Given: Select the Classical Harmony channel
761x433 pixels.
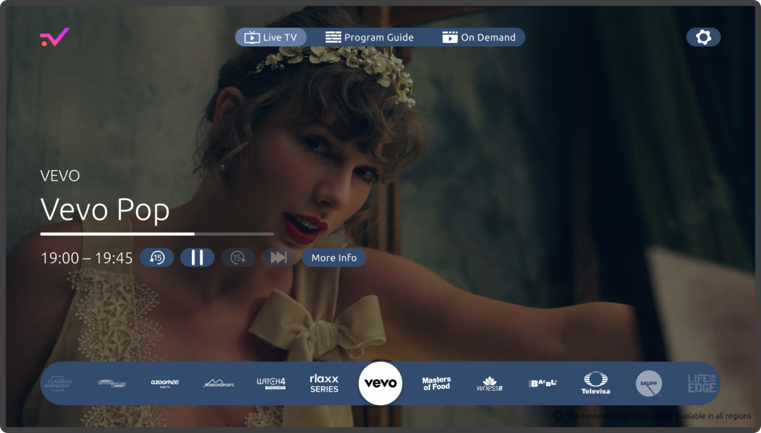Looking at the screenshot, I should (x=58, y=384).
